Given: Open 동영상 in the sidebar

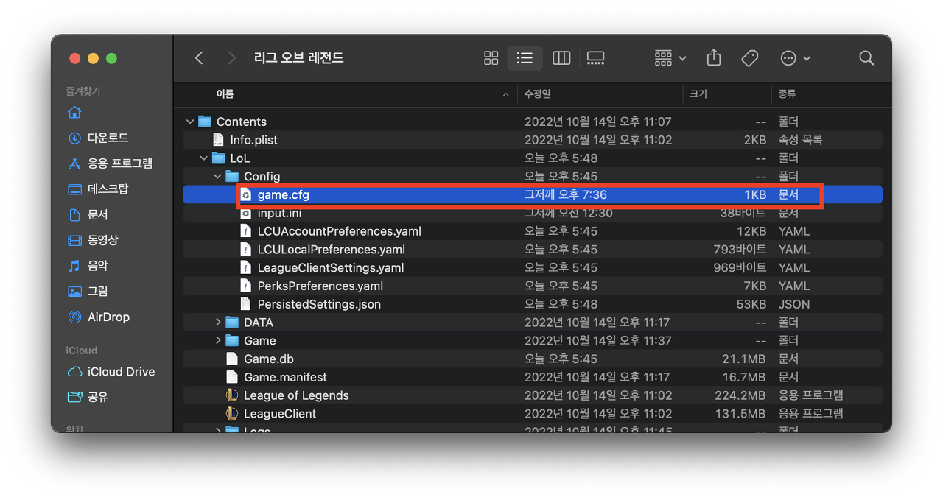Looking at the screenshot, I should click(94, 240).
